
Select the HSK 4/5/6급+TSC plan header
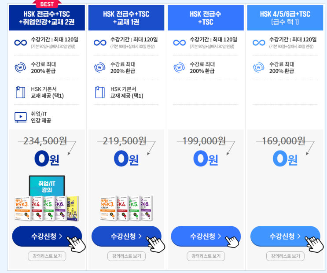285,18
